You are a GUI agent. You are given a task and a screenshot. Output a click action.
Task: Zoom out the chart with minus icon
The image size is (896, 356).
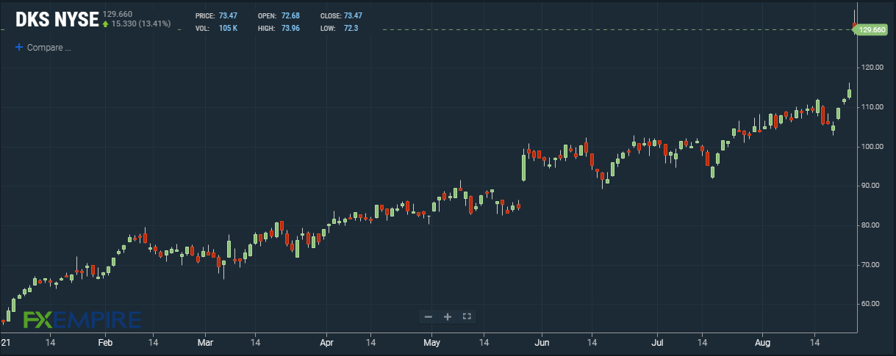pos(429,316)
